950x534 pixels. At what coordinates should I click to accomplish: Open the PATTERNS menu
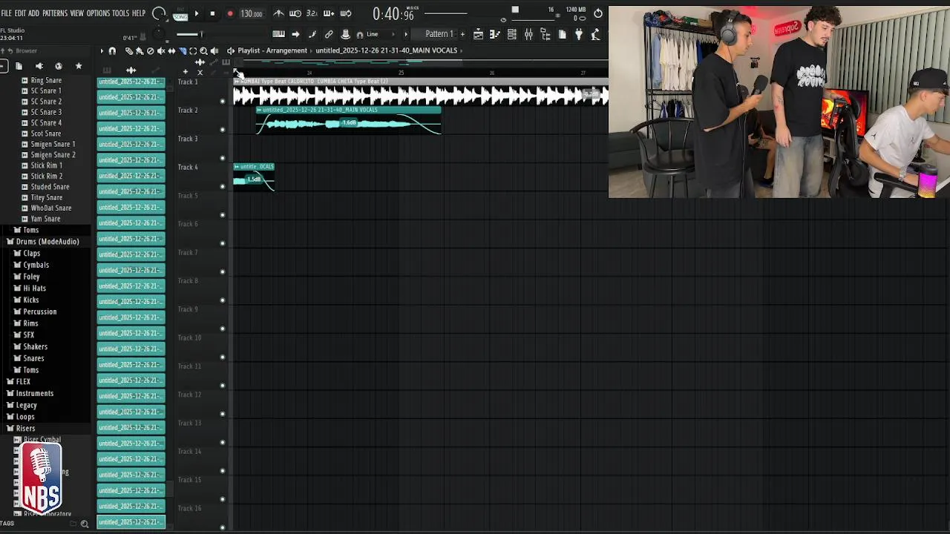pyautogui.click(x=55, y=13)
